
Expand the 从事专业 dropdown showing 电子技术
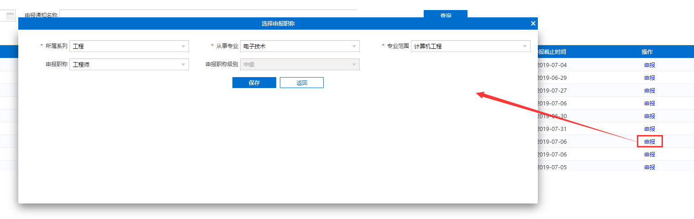point(300,46)
